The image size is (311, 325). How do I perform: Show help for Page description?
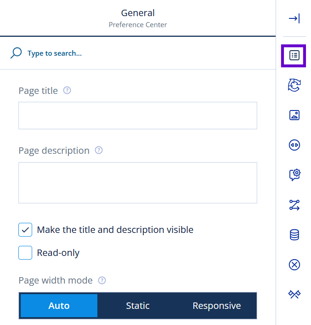[99, 150]
